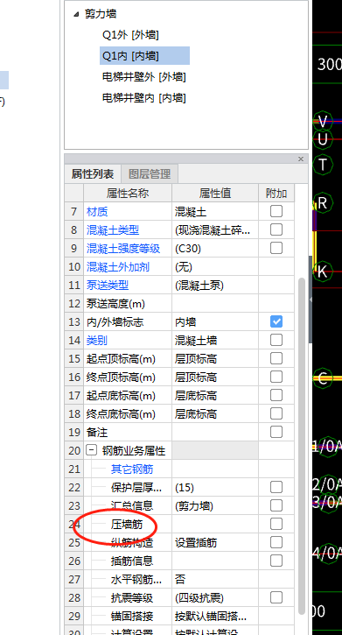Edit the 压墙筋 value cell
The height and width of the screenshot is (635, 342).
tap(215, 525)
